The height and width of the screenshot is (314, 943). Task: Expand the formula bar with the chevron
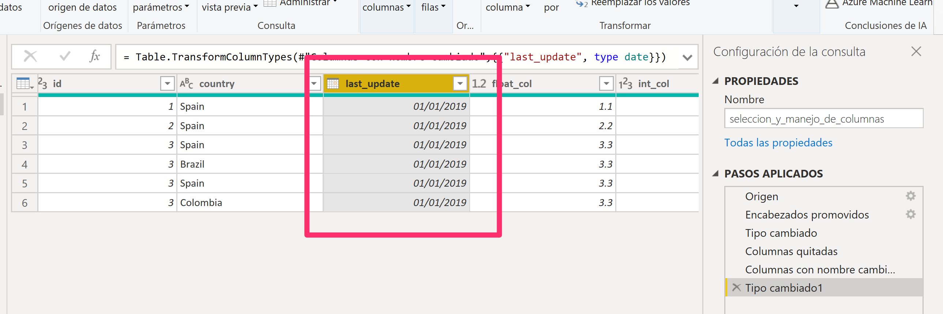pyautogui.click(x=687, y=57)
